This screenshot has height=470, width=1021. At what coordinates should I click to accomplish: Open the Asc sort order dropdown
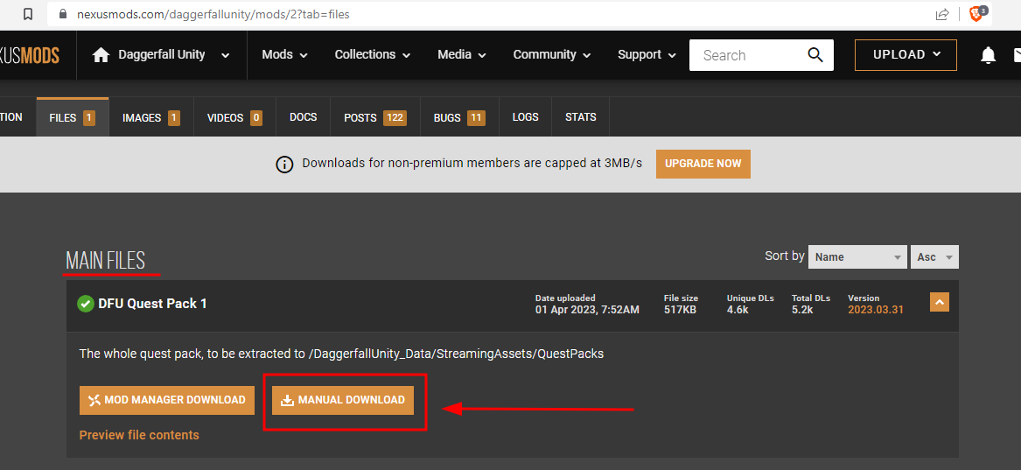point(935,257)
